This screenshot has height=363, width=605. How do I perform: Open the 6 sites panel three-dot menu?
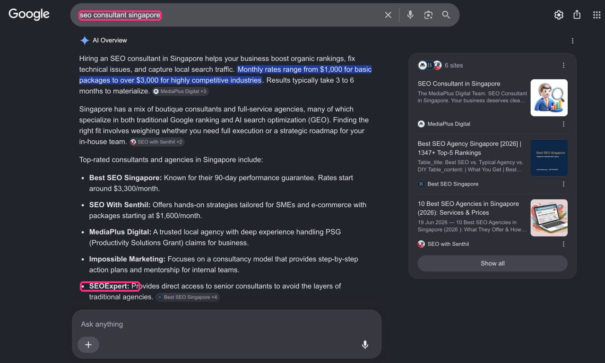coord(563,66)
